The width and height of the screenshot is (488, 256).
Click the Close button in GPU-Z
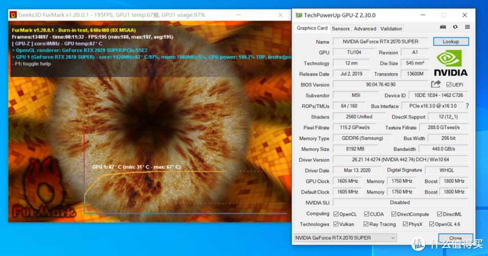pos(455,238)
